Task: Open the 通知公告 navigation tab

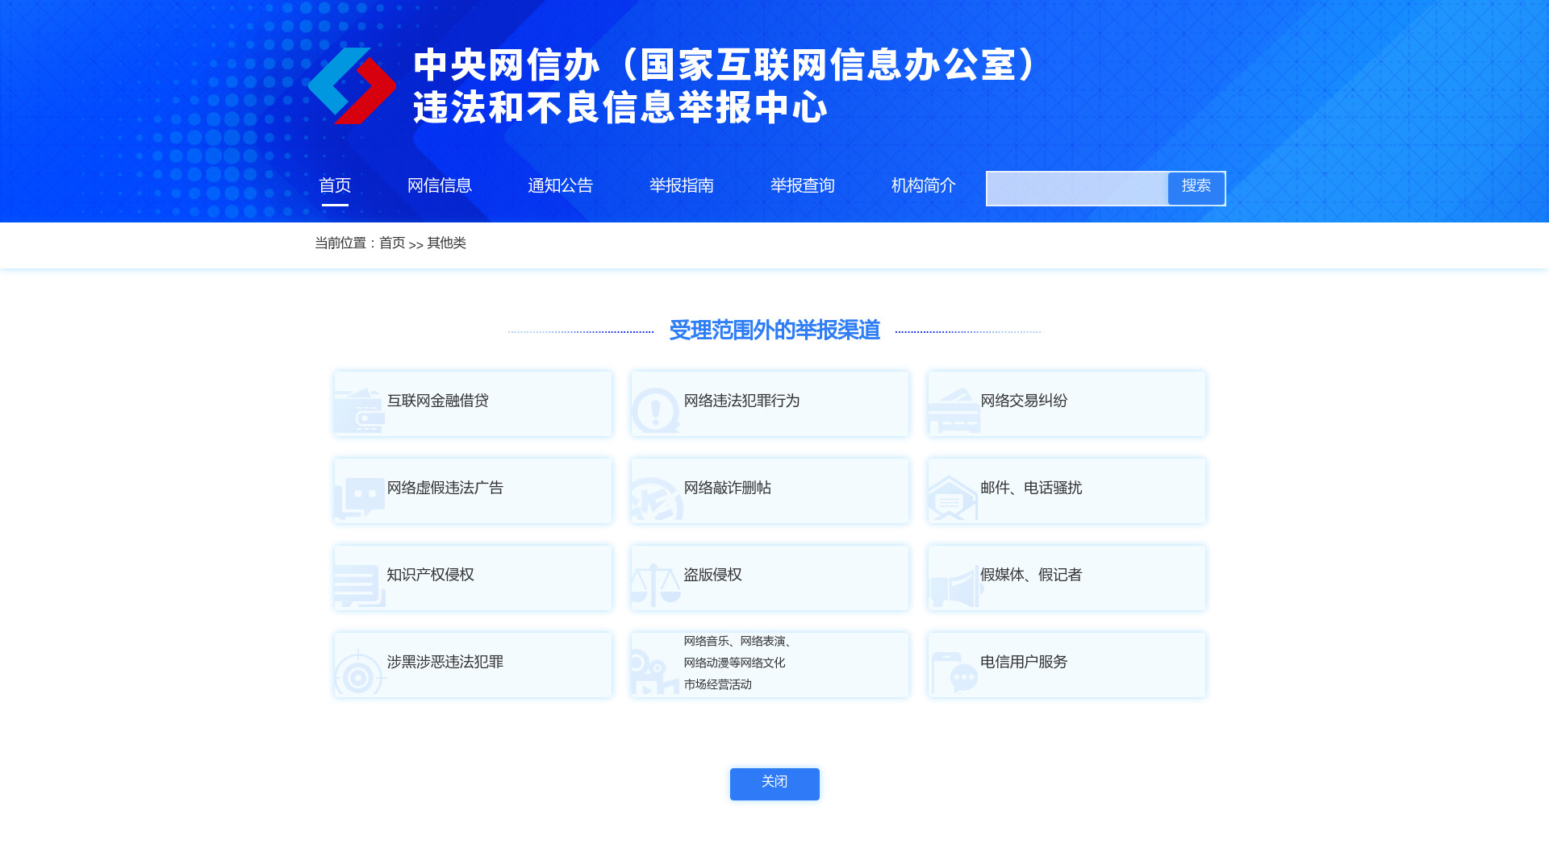Action: (x=561, y=185)
